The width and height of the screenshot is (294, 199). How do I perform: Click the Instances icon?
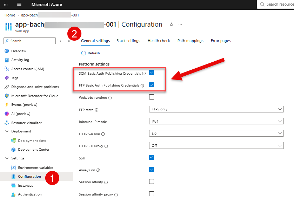point(13,186)
